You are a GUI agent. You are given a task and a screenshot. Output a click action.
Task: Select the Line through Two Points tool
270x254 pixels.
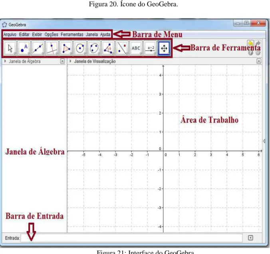(x=38, y=48)
